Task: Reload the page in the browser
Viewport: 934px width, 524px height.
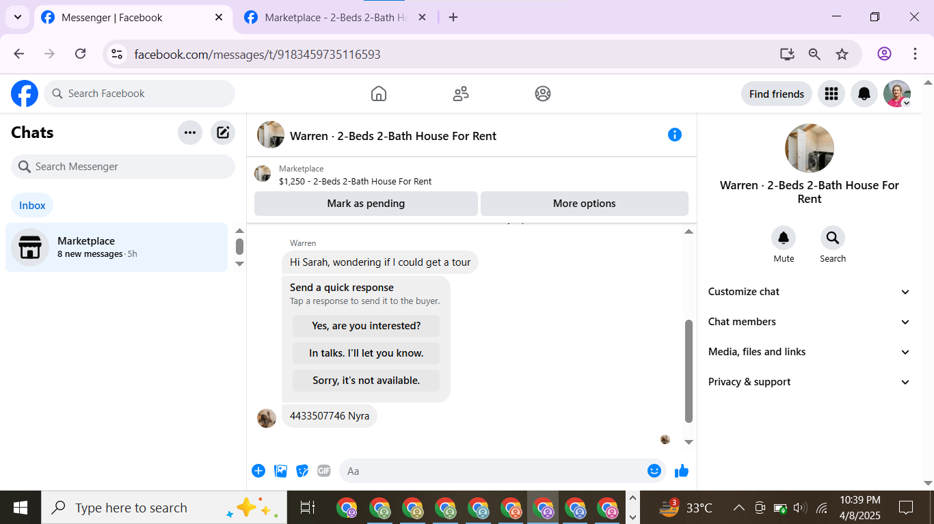Action: pos(80,54)
